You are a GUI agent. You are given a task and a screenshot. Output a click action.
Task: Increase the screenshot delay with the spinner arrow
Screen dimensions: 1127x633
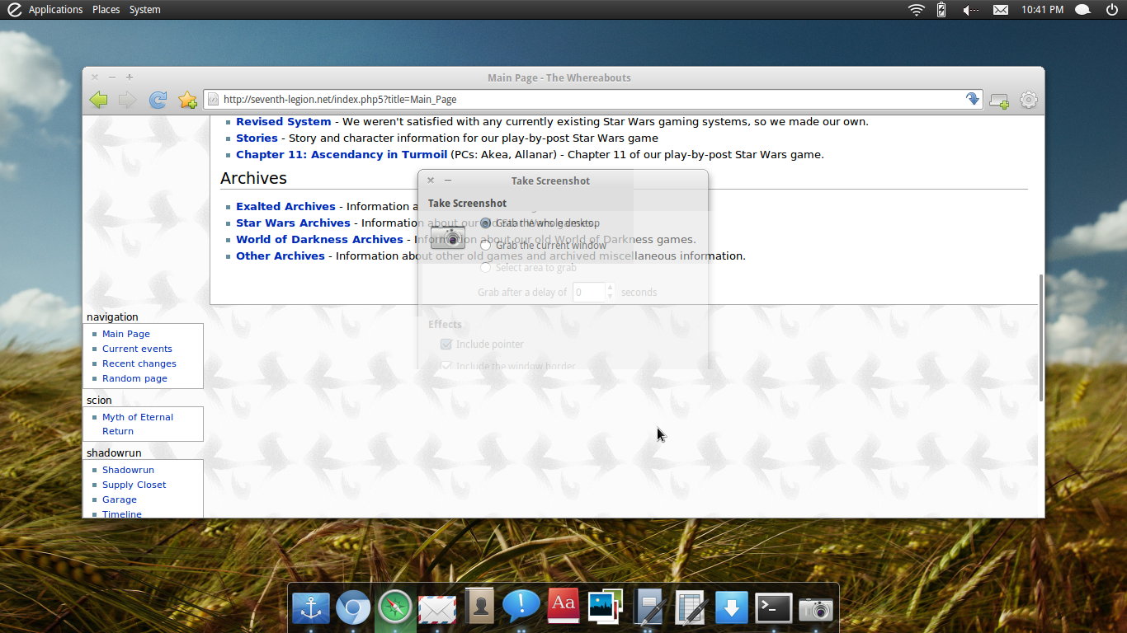point(610,288)
